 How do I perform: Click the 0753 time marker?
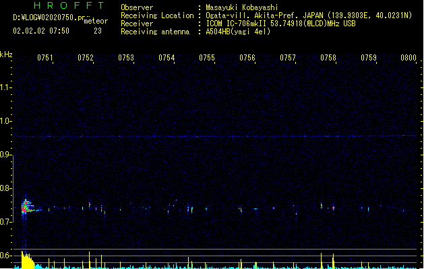pos(126,58)
